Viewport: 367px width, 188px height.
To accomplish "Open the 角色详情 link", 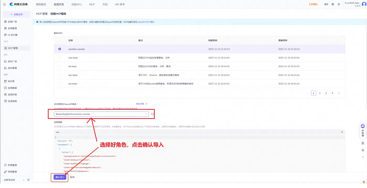I will [142, 104].
